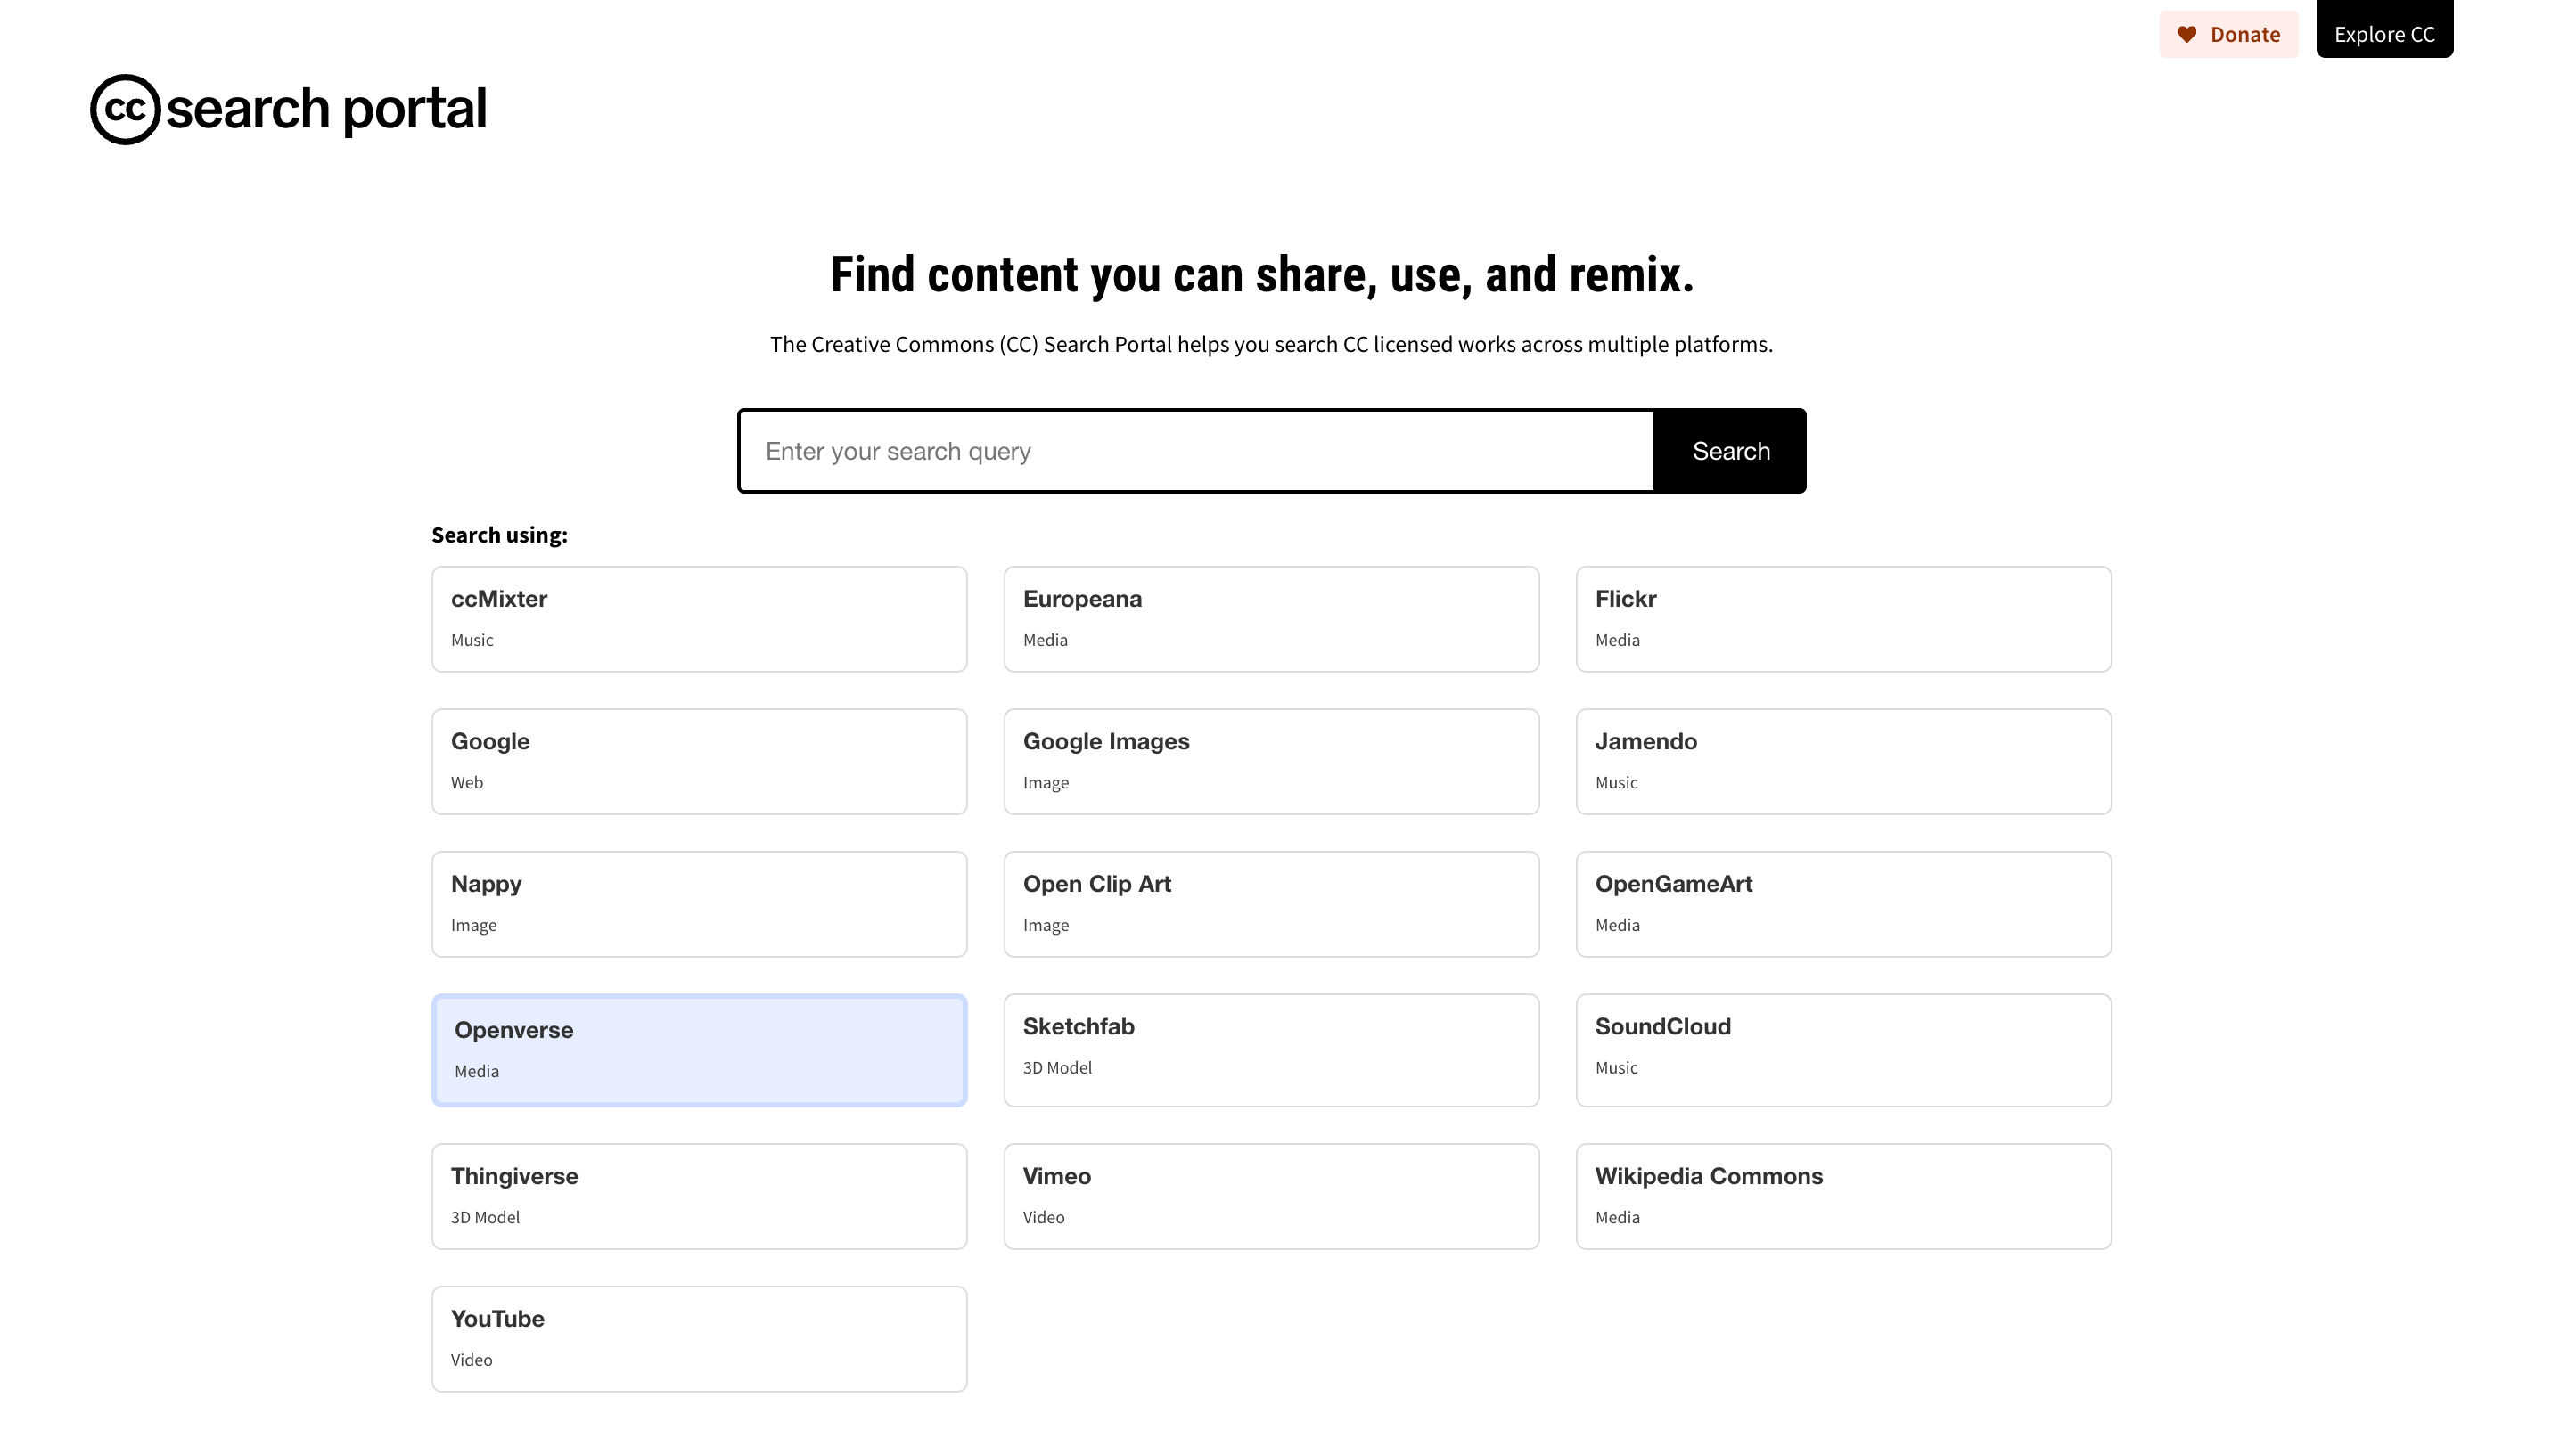
Task: Click the black Search button
Action: [x=1730, y=451]
